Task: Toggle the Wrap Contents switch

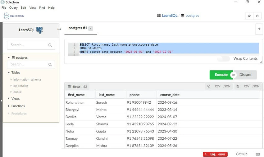Action: (x=223, y=59)
